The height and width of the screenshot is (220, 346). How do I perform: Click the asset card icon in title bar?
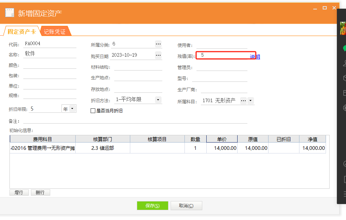(x=9, y=13)
